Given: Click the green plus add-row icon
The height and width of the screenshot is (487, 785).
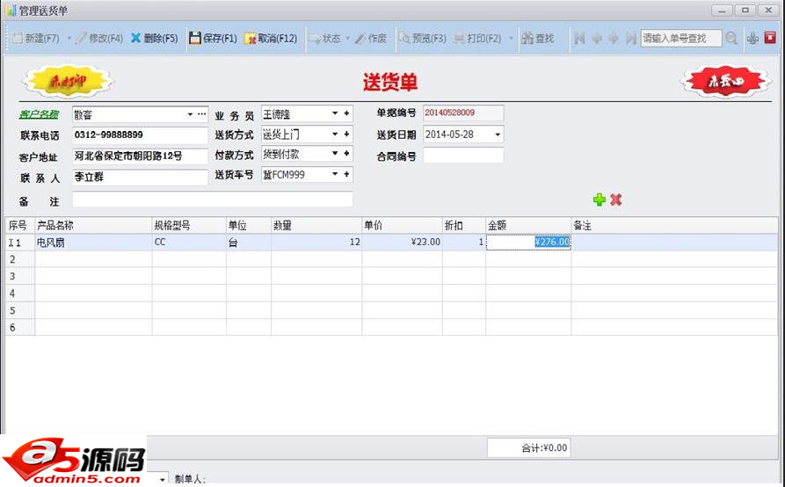Looking at the screenshot, I should tap(599, 200).
